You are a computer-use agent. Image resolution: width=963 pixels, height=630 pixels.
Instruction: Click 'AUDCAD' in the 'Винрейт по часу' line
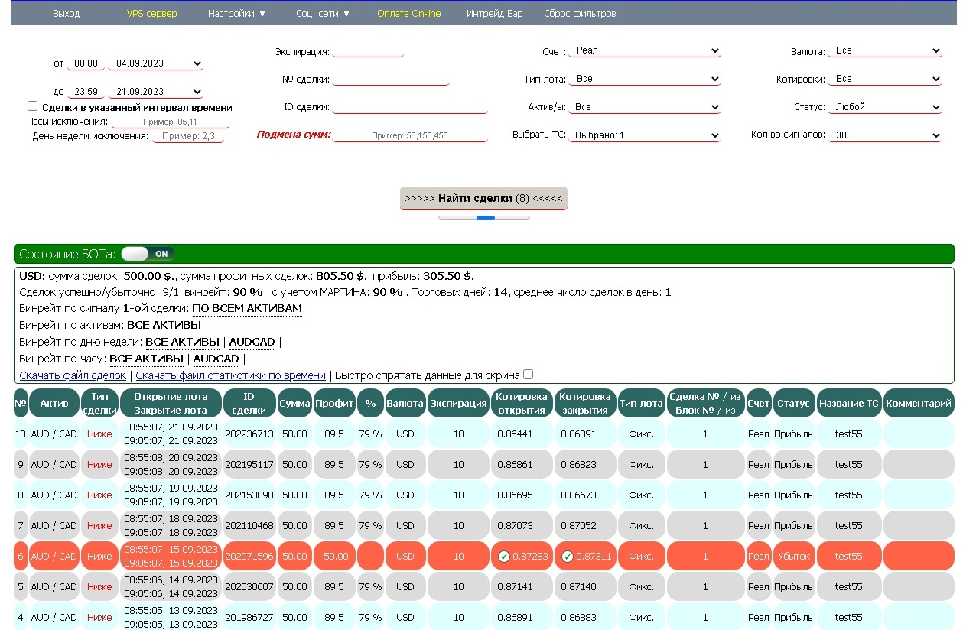(x=216, y=359)
